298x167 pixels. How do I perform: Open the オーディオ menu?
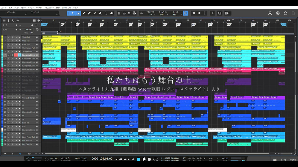[39, 7]
